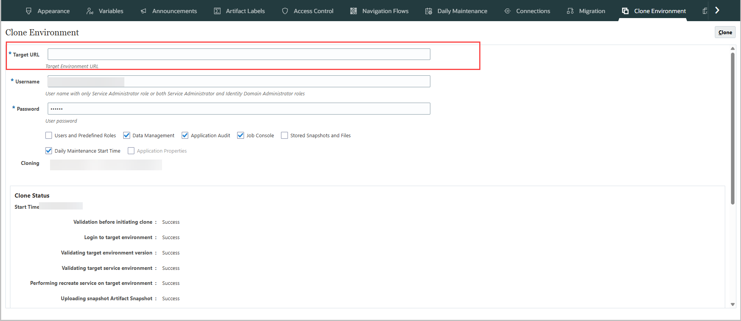Open the Daily Maintenance tab
The width and height of the screenshot is (741, 321).
[456, 11]
